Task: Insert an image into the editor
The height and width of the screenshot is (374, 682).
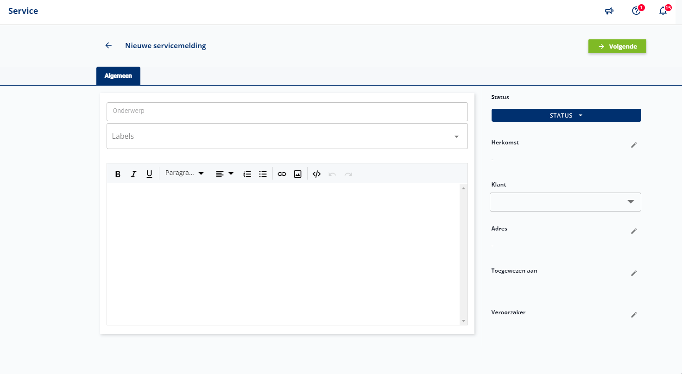Action: pos(297,174)
